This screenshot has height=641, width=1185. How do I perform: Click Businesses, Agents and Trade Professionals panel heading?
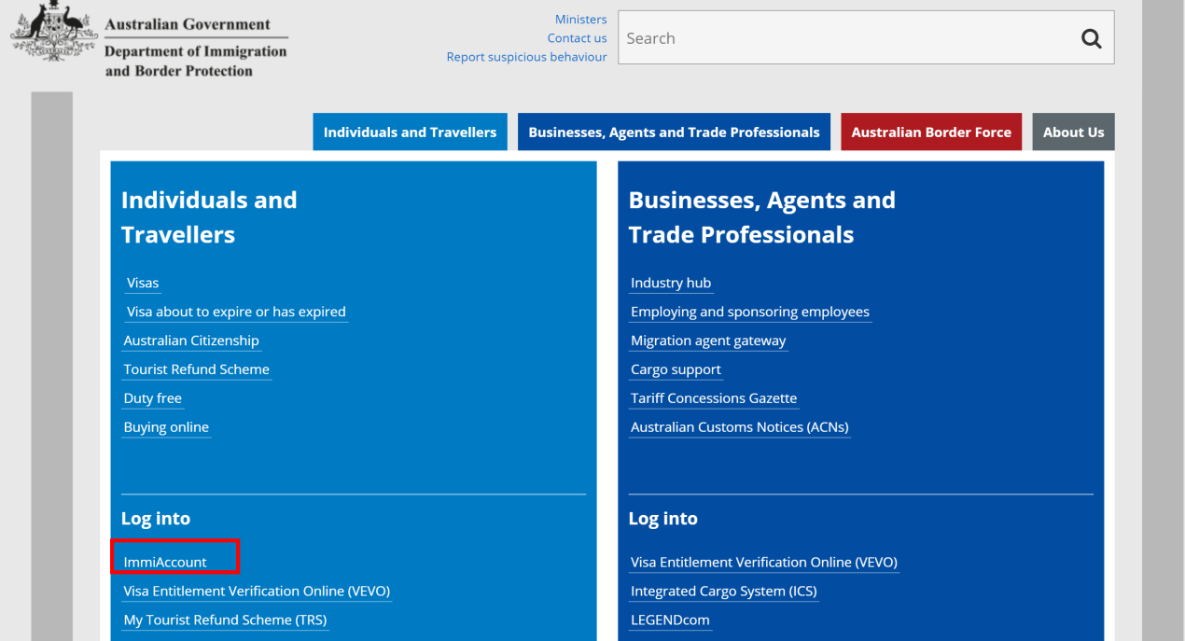point(761,217)
